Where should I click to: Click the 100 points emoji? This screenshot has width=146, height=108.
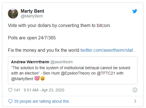[37, 78]
